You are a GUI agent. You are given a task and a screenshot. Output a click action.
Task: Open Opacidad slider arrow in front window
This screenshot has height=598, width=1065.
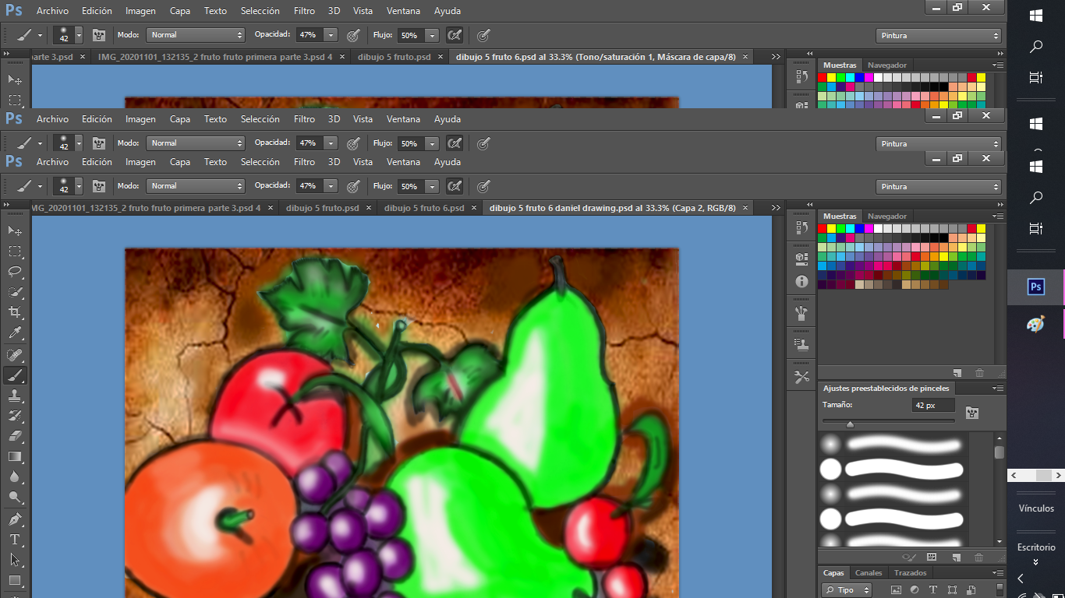pyautogui.click(x=331, y=186)
